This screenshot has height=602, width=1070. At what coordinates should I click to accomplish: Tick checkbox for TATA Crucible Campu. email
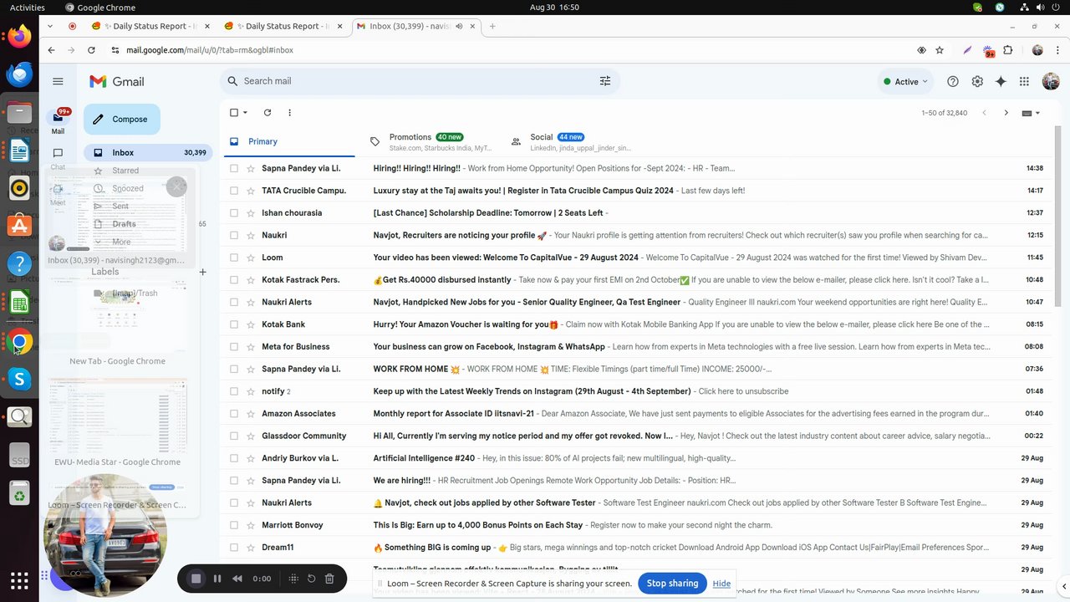pyautogui.click(x=234, y=191)
